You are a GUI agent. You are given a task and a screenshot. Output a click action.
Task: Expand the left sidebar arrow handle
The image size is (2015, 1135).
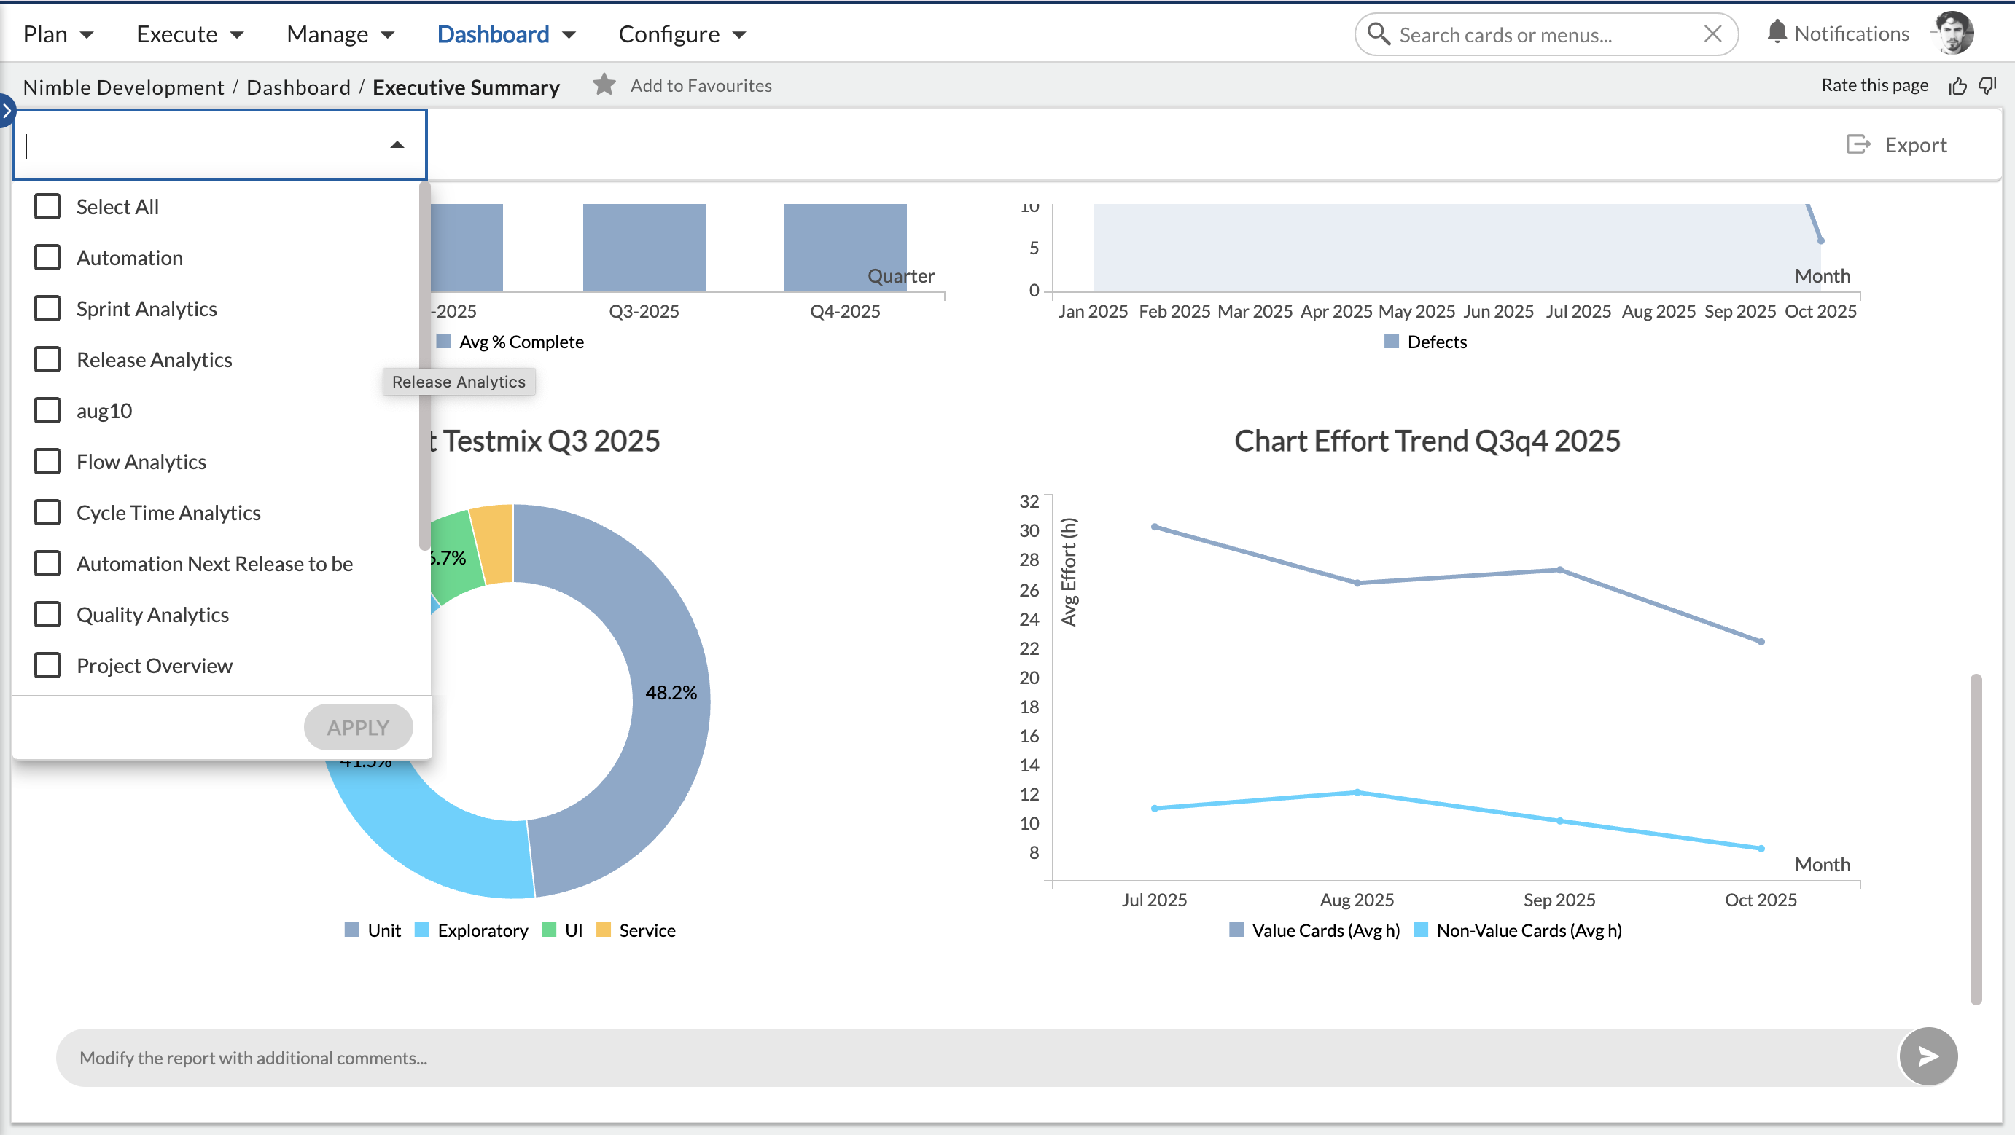click(x=7, y=110)
